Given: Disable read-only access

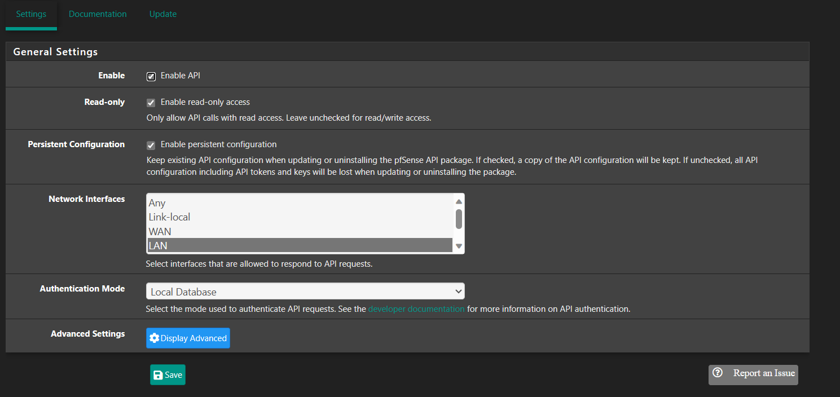Looking at the screenshot, I should tap(151, 102).
